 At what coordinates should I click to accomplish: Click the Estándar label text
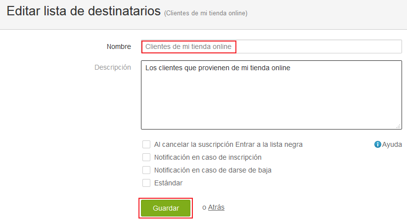coord(168,183)
